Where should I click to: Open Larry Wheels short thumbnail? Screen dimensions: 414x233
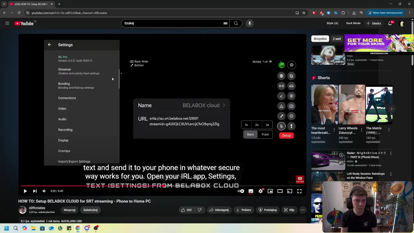352,104
